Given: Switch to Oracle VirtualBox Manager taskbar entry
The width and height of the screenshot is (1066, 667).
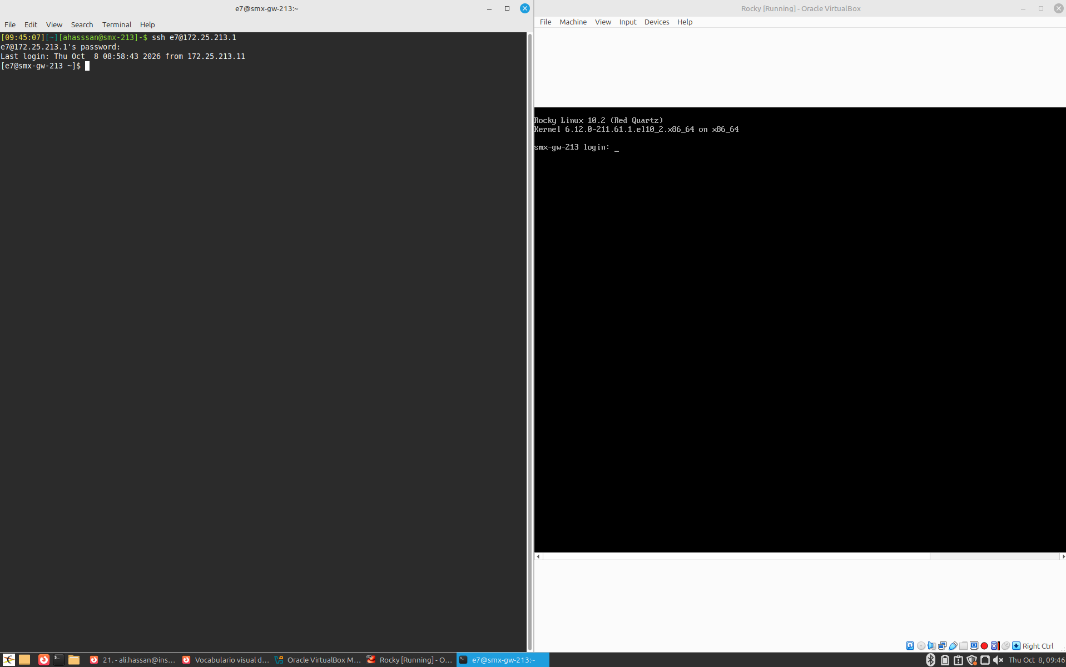Looking at the screenshot, I should 318,660.
